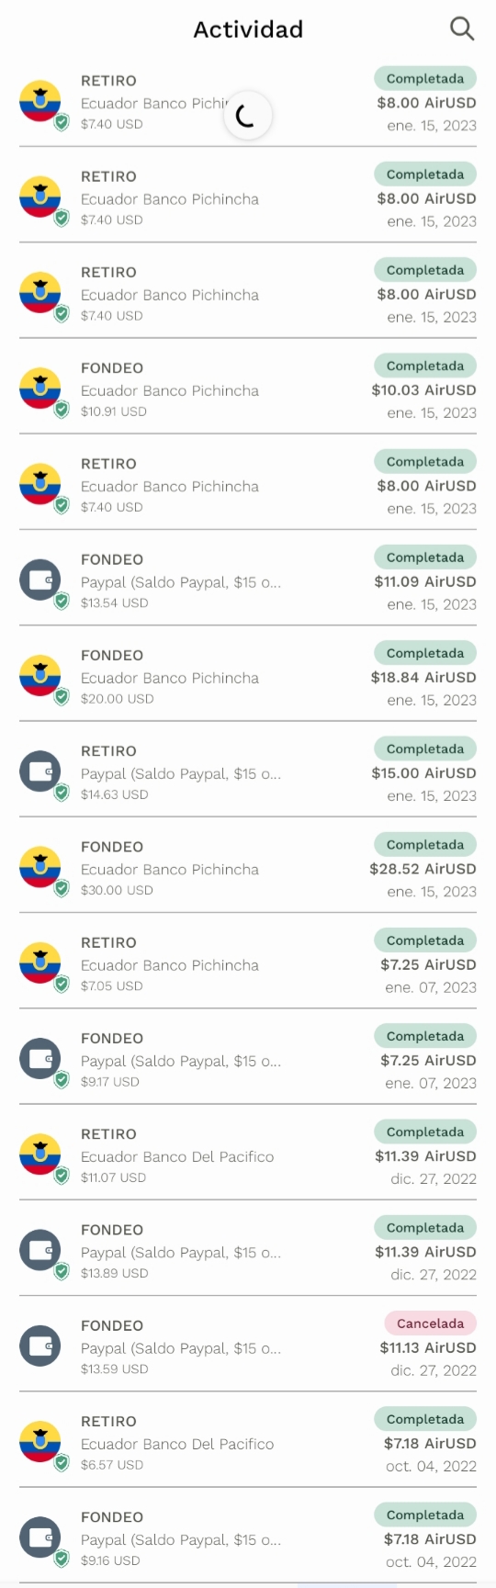496x1588 pixels.
Task: Open the Paypal fondeo of $9.16 USD
Action: point(248,1537)
